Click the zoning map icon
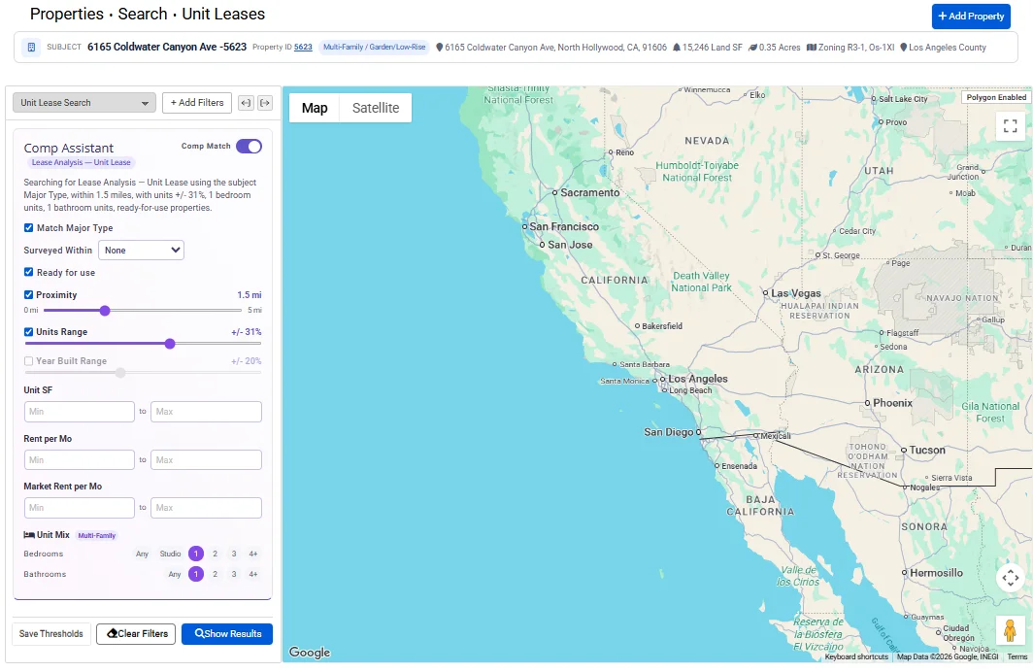 pos(812,48)
